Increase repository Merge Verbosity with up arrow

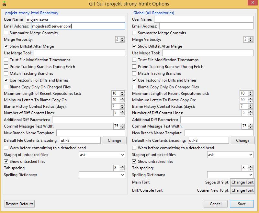coord(122,38)
